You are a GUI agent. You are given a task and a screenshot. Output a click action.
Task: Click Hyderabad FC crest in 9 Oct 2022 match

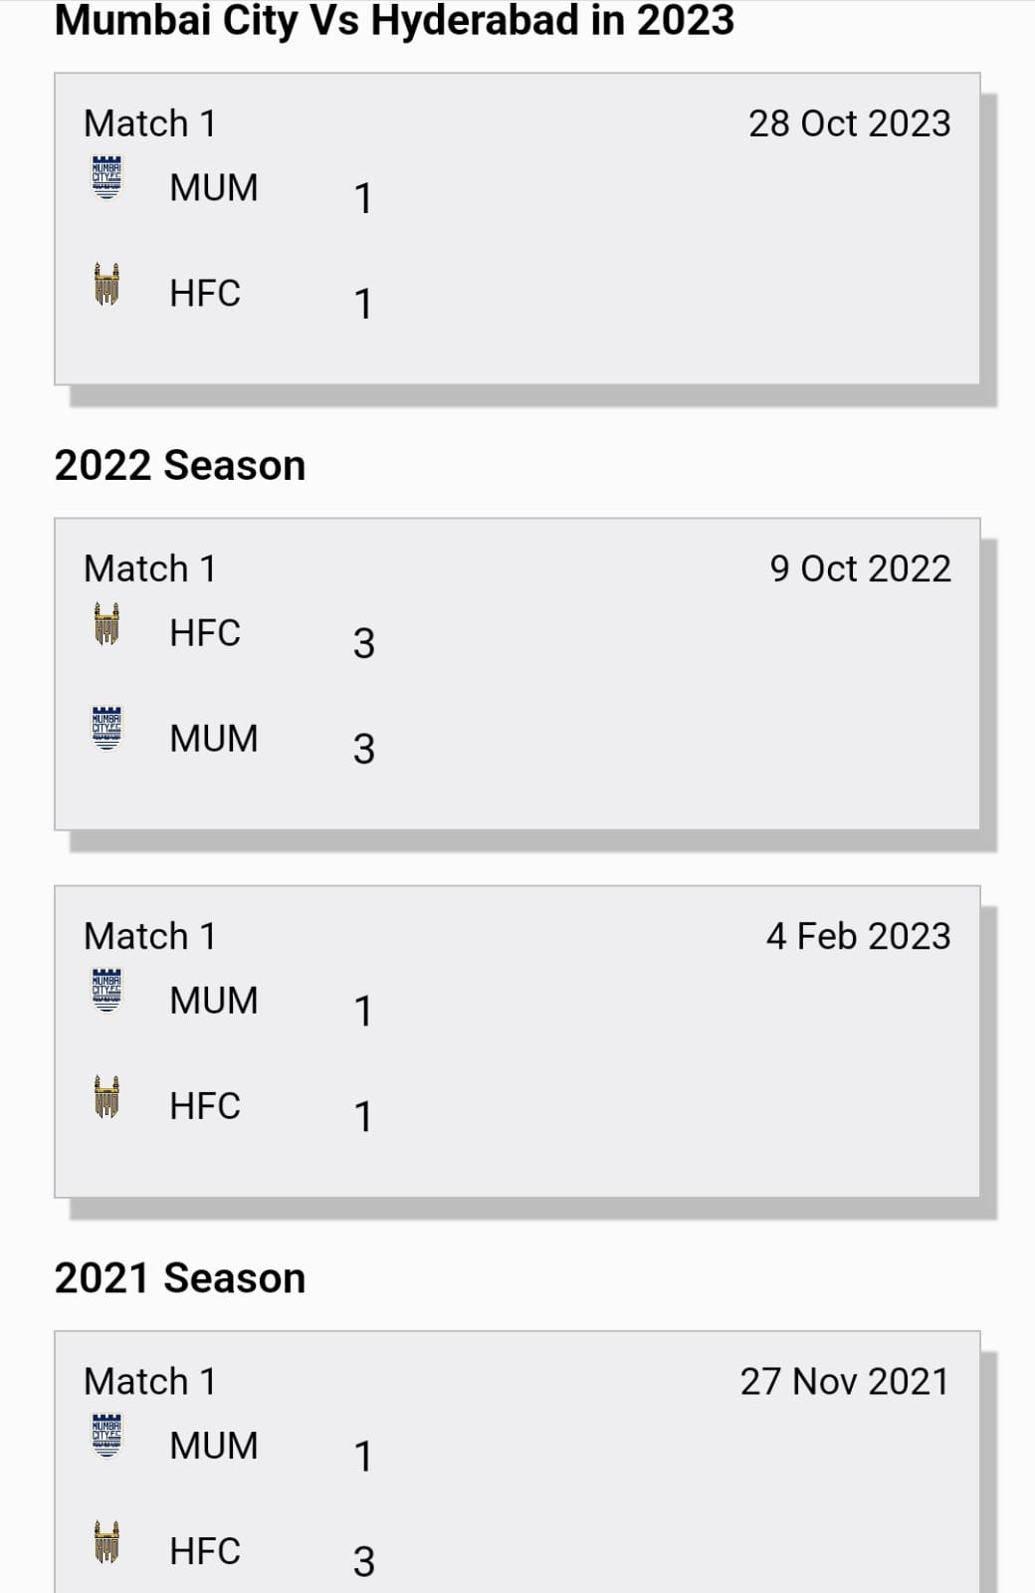point(106,624)
